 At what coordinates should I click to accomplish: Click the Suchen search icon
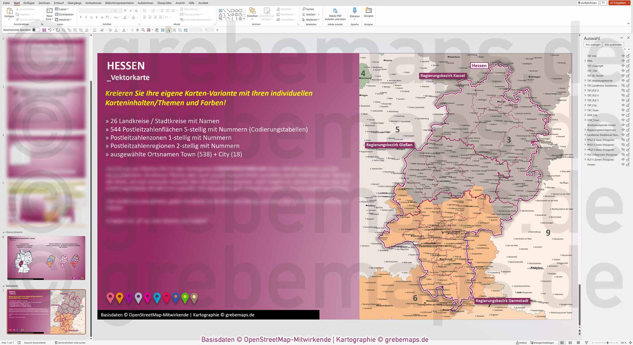304,9
